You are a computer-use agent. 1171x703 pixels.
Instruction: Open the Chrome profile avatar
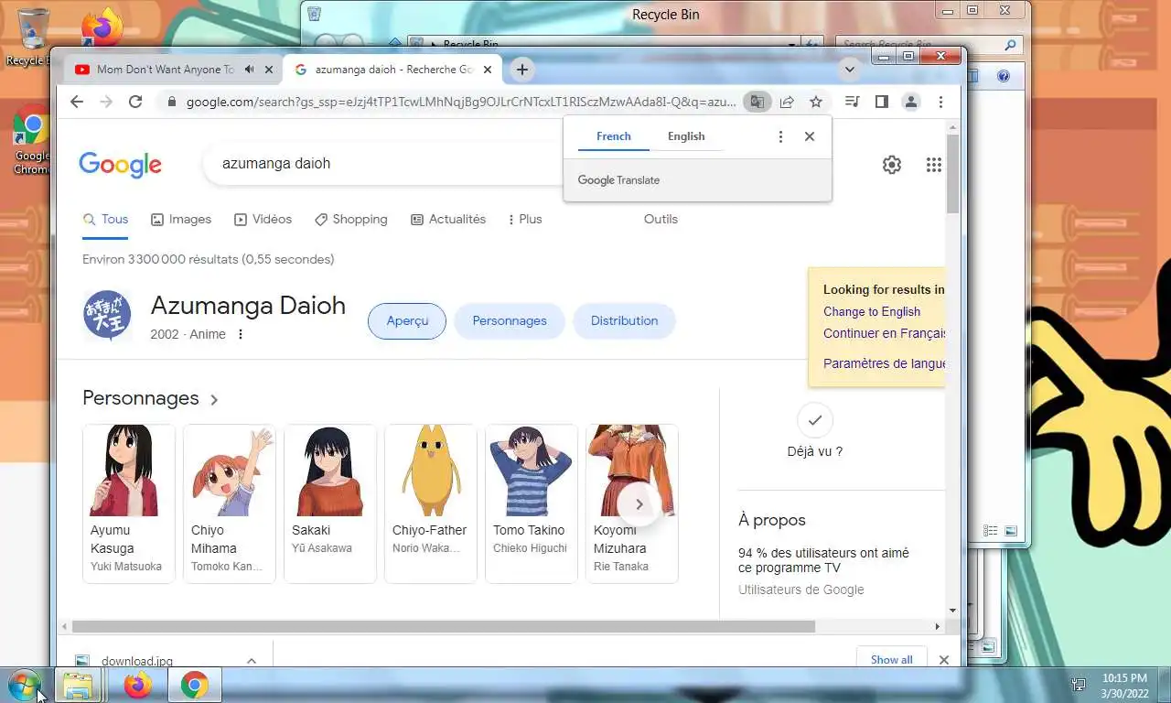click(911, 102)
